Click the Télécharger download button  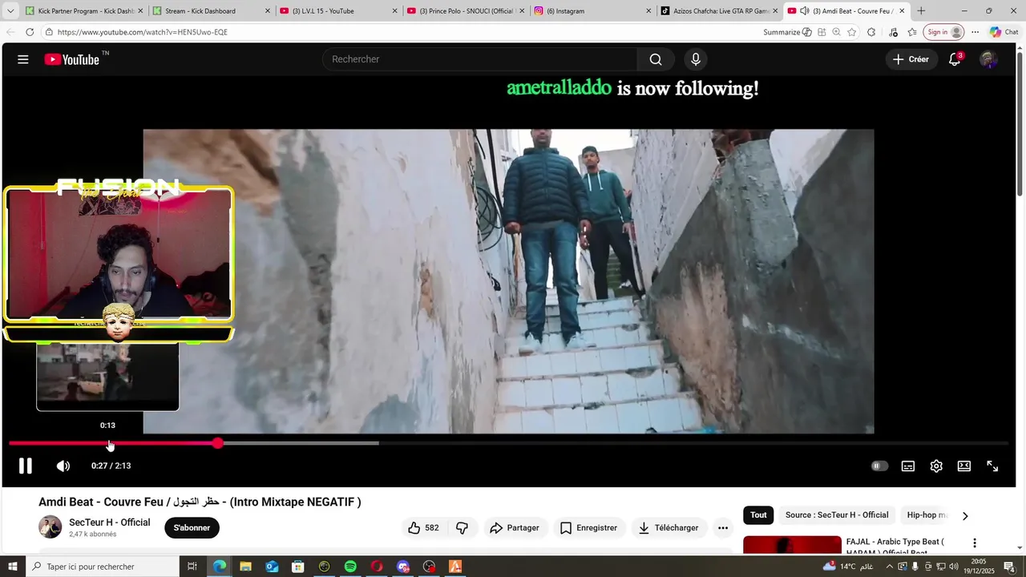669,528
